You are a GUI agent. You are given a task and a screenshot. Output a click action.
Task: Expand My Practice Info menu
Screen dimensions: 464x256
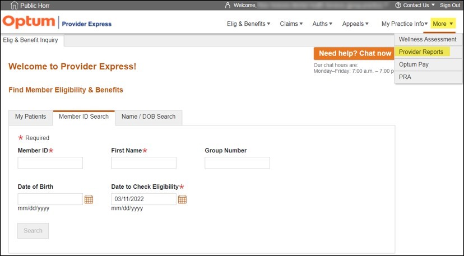[405, 24]
